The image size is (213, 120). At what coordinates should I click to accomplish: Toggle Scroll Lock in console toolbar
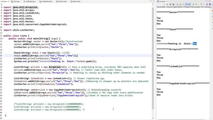tap(180, 4)
